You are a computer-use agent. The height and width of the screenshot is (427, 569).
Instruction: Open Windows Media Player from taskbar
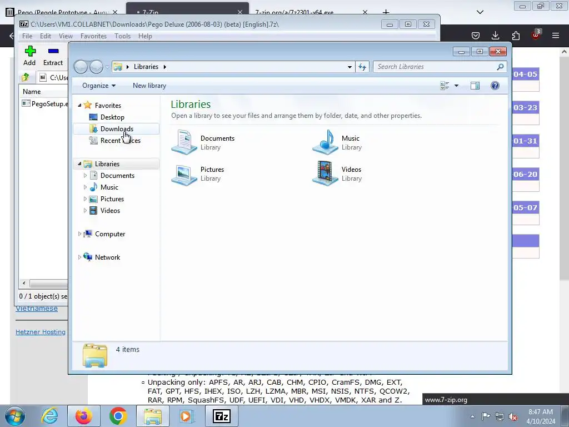pyautogui.click(x=187, y=416)
